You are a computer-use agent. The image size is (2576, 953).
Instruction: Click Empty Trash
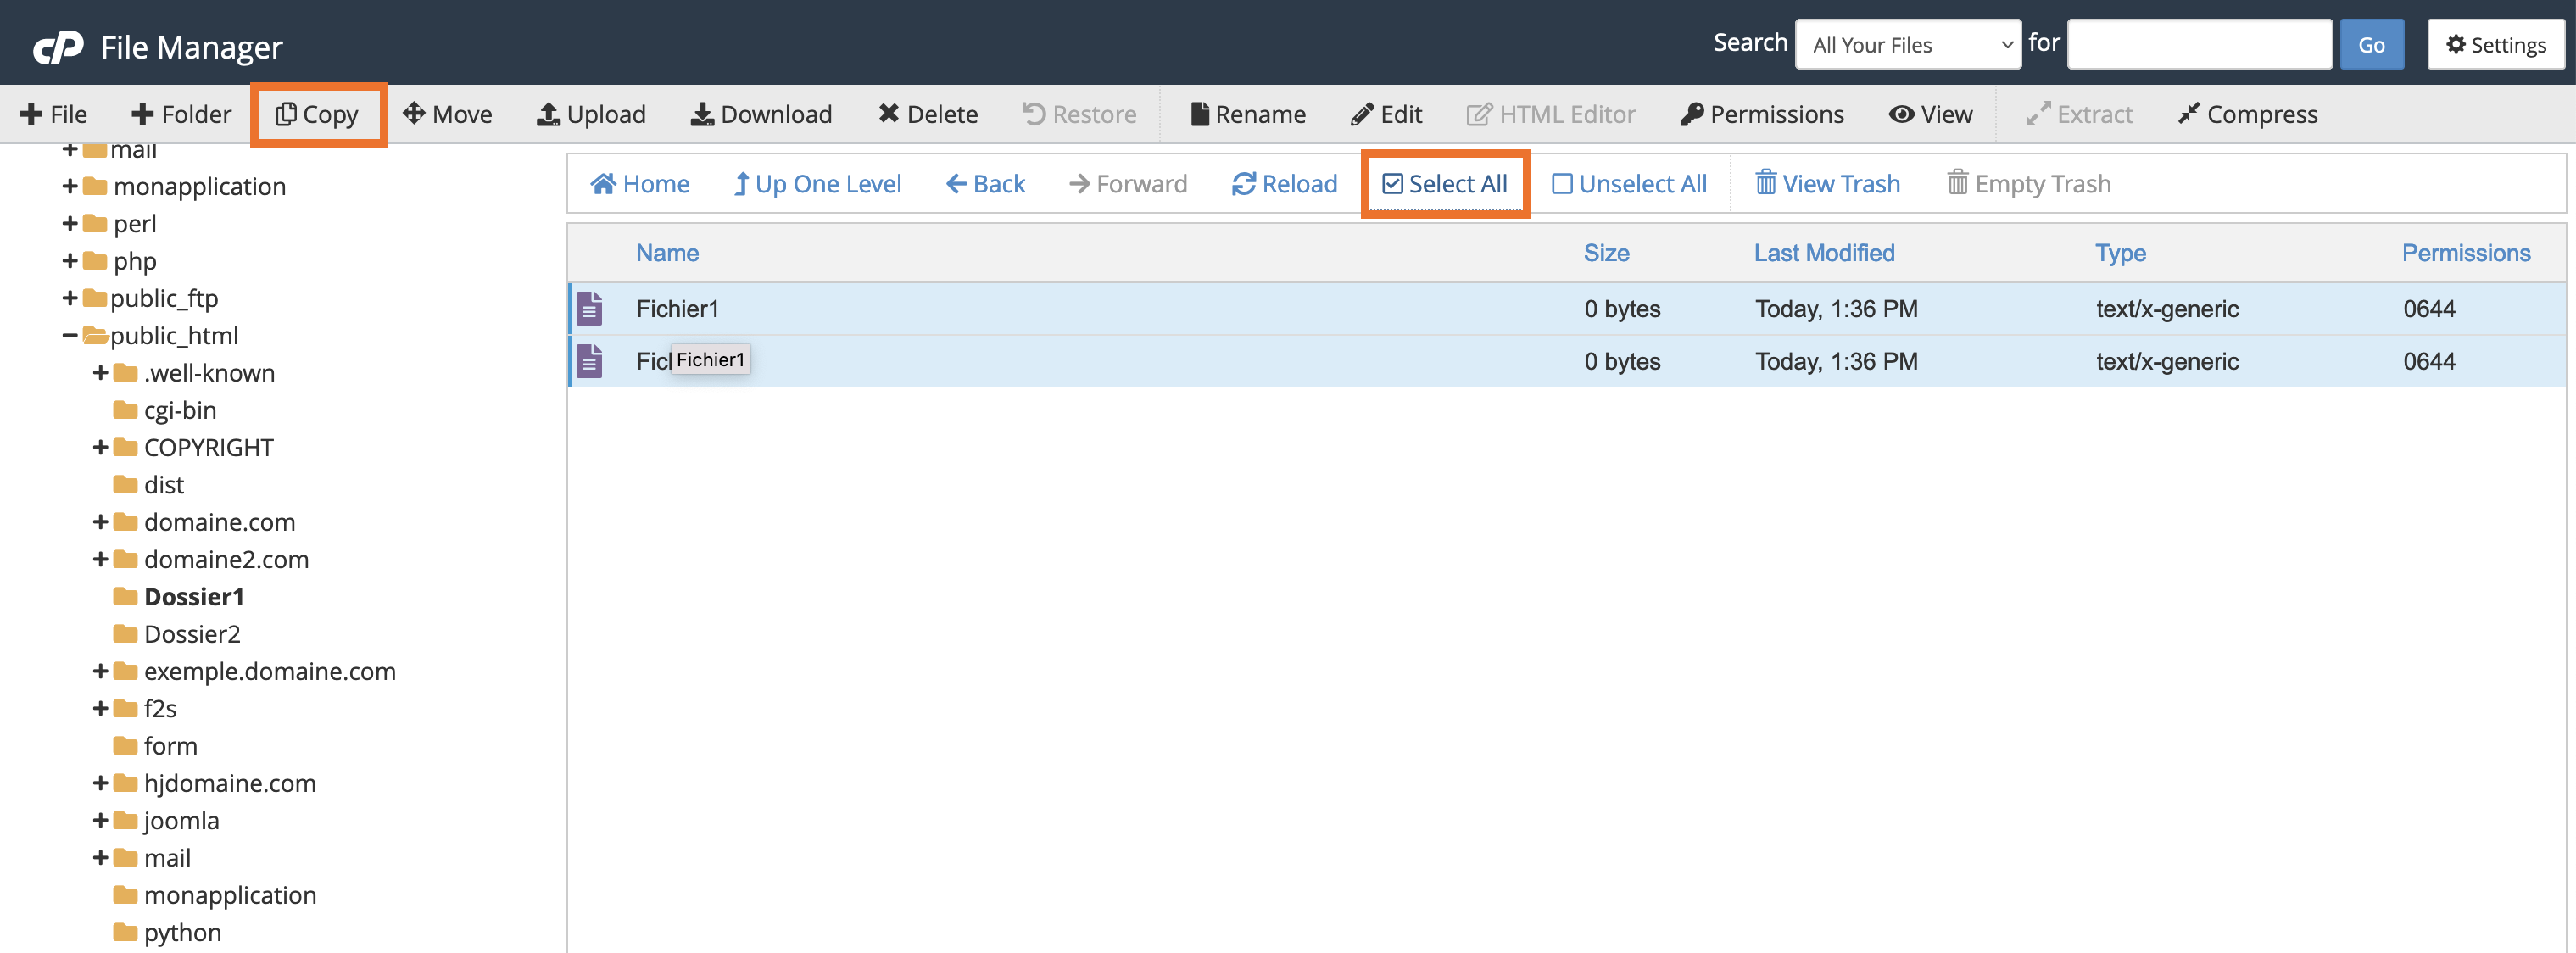[x=2029, y=184]
